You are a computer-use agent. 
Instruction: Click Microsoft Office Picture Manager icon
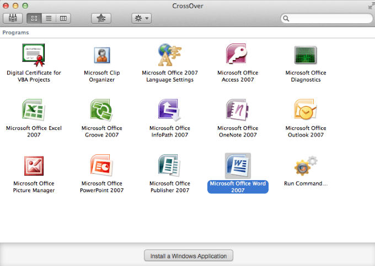(x=34, y=166)
